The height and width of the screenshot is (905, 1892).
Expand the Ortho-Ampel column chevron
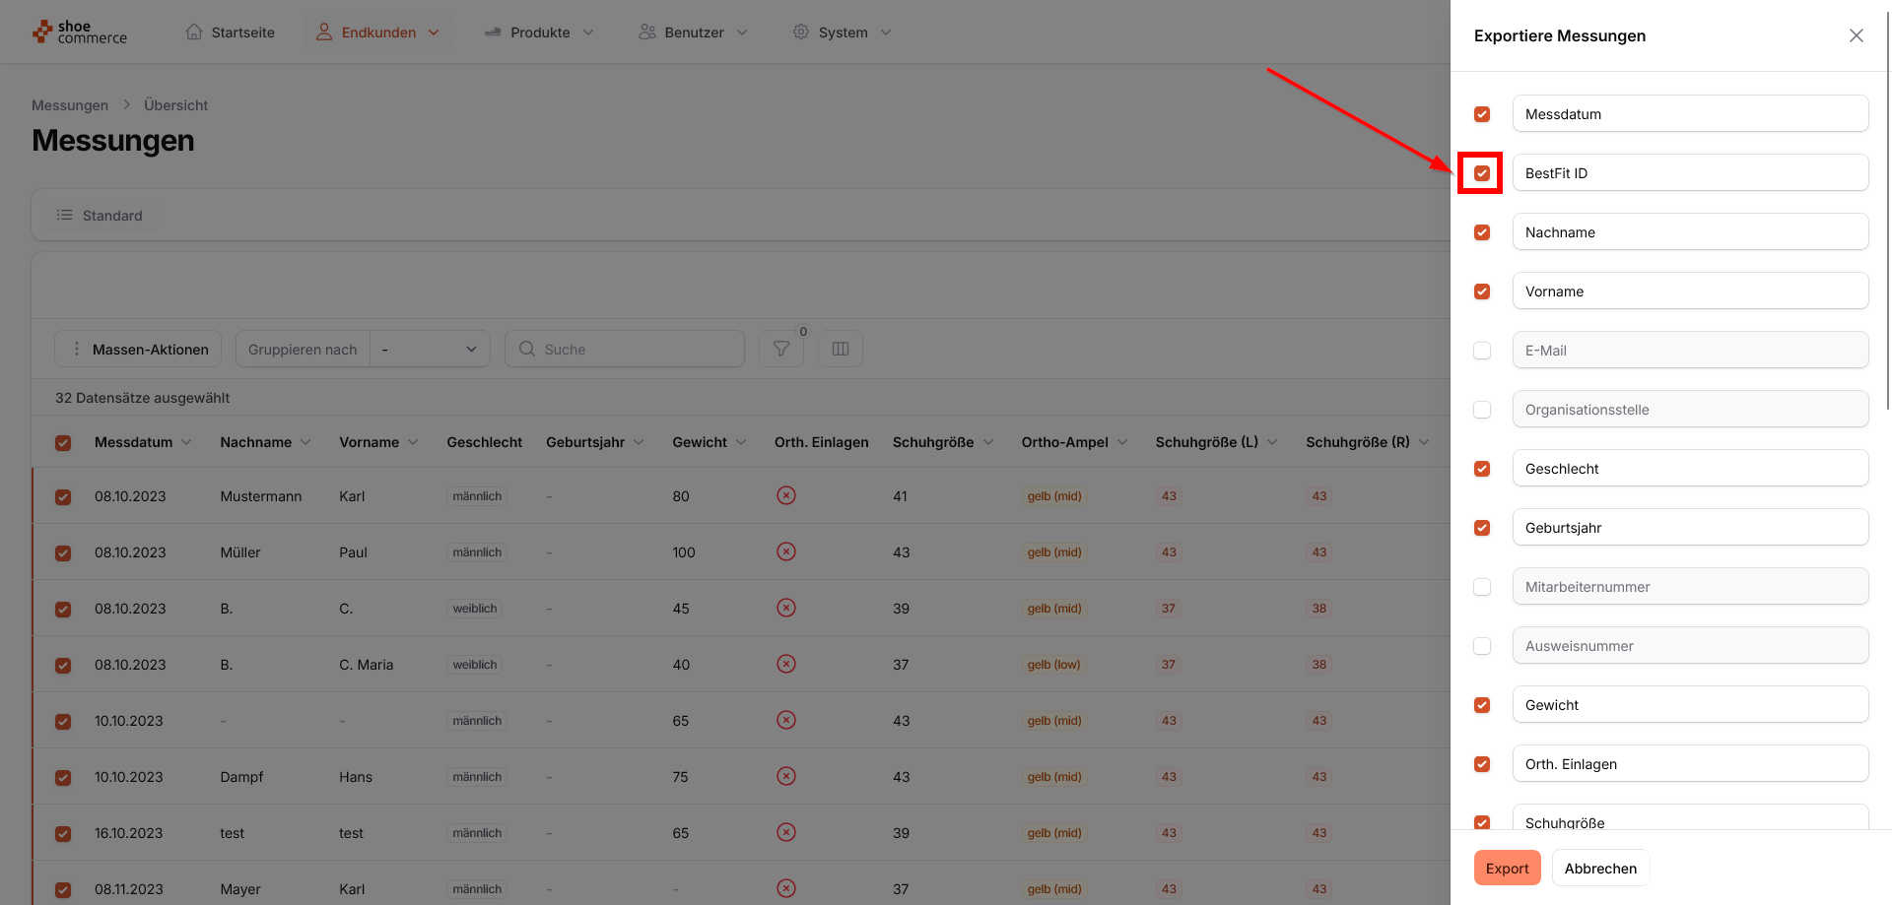coord(1122,442)
